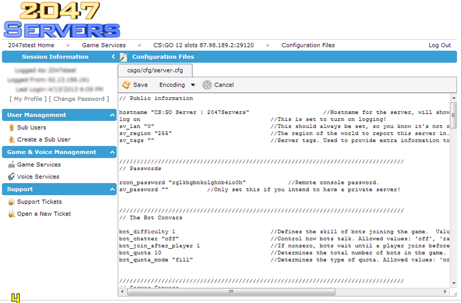
Task: Open the Encoding dropdown arrow
Action: pos(193,85)
